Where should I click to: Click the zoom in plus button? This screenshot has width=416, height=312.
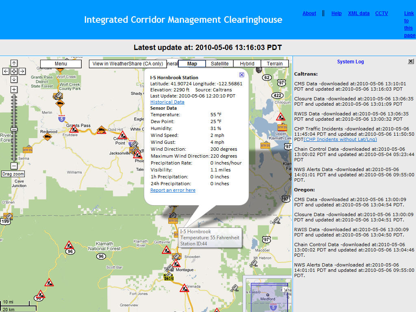click(x=14, y=89)
